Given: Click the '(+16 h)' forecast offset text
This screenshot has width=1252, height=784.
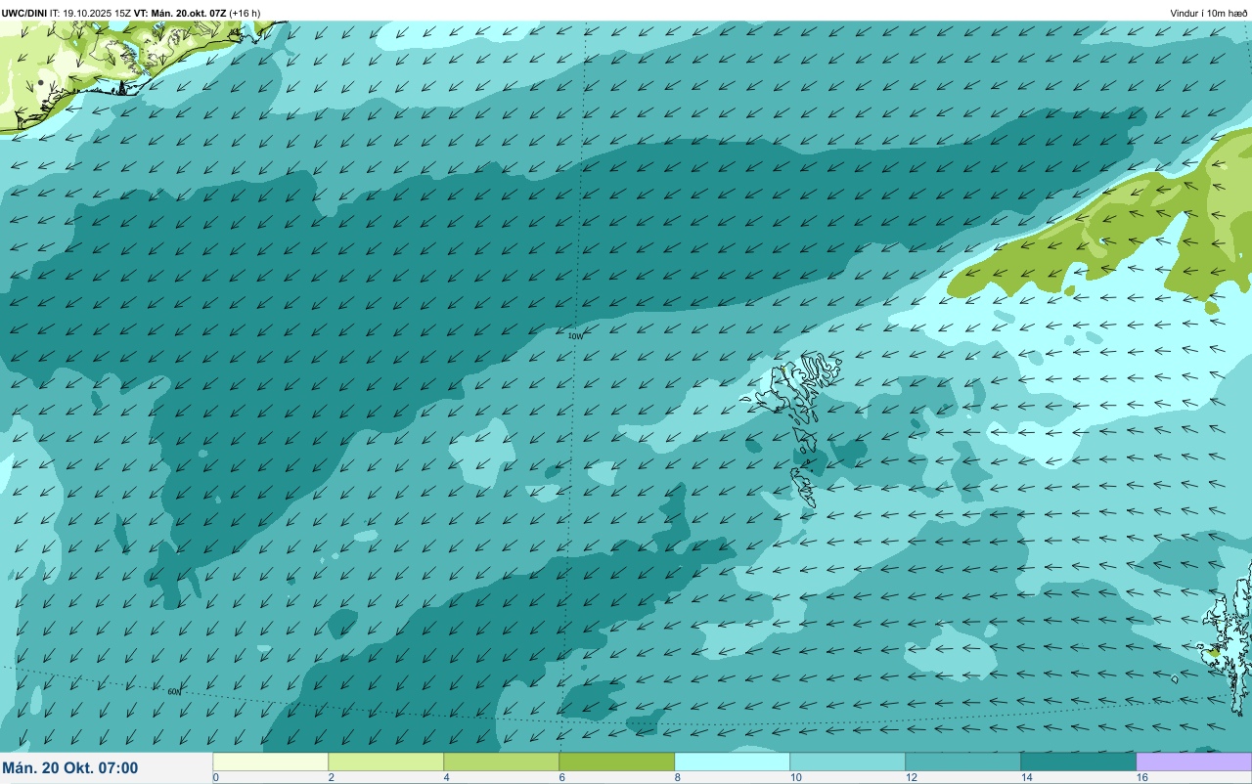Looking at the screenshot, I should tap(245, 13).
